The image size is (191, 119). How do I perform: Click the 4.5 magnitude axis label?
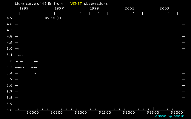(x=9, y=18)
